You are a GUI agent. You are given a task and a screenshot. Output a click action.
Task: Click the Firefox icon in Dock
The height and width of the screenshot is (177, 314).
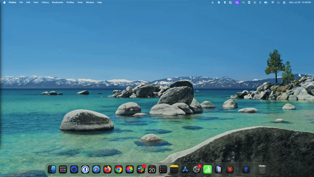point(107,170)
